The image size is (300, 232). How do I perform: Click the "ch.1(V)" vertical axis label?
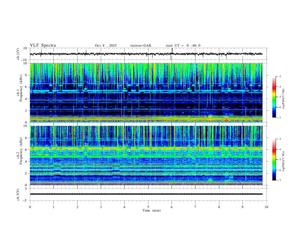tap(19, 54)
